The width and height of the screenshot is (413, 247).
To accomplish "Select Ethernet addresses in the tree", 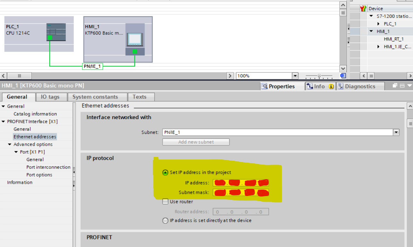I will 35,137.
